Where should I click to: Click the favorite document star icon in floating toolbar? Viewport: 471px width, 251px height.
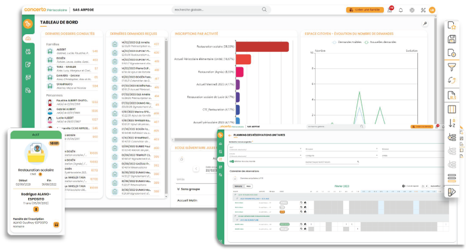click(452, 25)
